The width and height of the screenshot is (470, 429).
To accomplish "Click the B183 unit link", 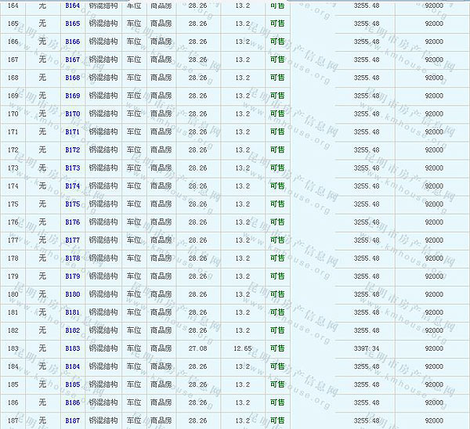I will click(72, 348).
